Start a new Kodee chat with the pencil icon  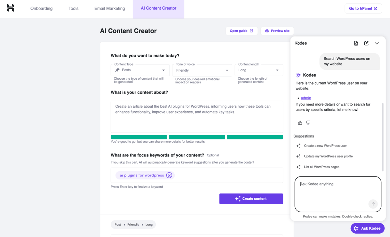(366, 43)
